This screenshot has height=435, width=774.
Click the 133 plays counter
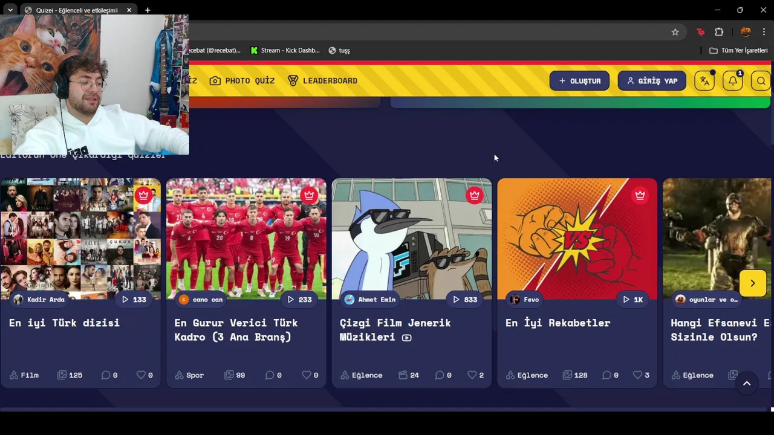pyautogui.click(x=134, y=300)
